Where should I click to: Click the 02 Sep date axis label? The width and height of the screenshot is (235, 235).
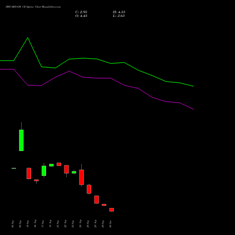pos(20,224)
